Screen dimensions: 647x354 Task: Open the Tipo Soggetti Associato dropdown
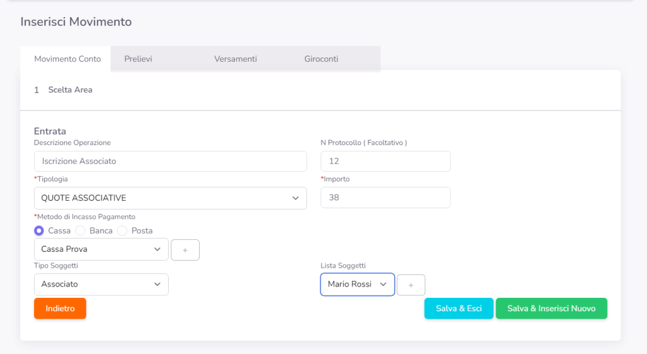point(101,285)
